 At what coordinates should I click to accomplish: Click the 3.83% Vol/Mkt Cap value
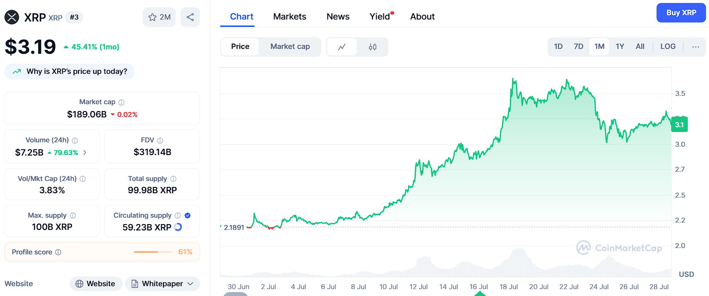(x=52, y=190)
